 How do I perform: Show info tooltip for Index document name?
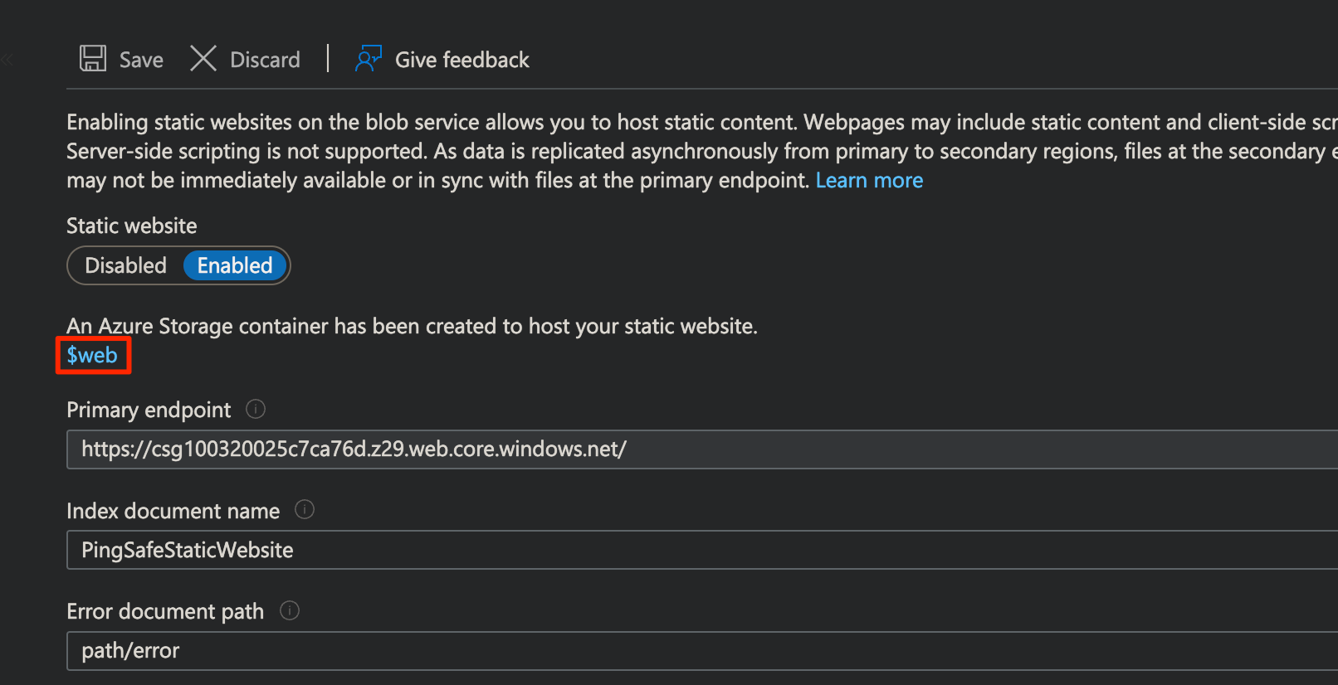(x=305, y=510)
